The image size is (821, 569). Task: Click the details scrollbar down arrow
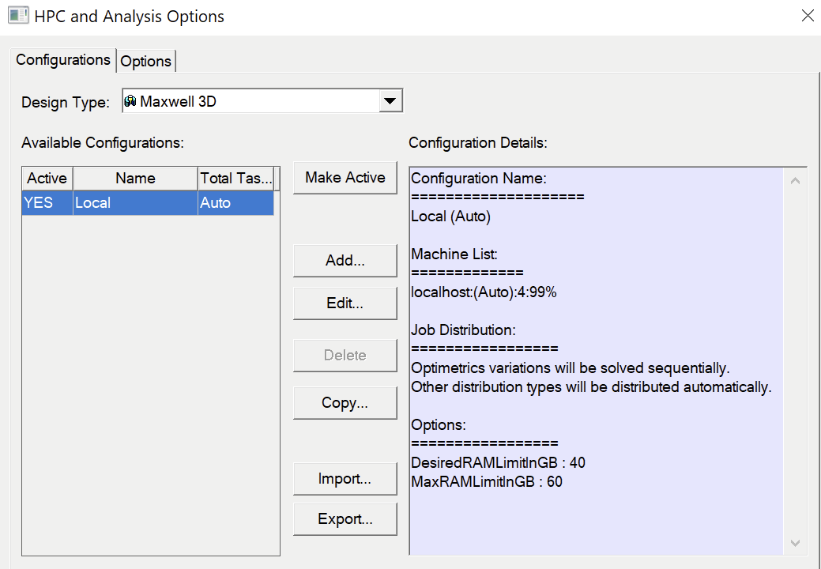[795, 543]
